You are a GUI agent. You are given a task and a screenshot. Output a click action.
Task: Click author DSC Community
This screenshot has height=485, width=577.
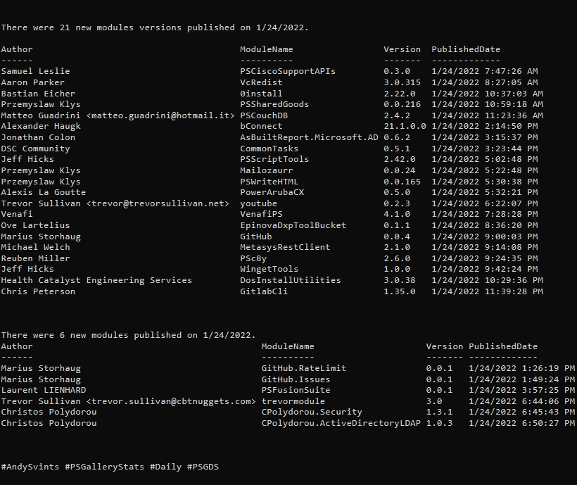click(35, 149)
